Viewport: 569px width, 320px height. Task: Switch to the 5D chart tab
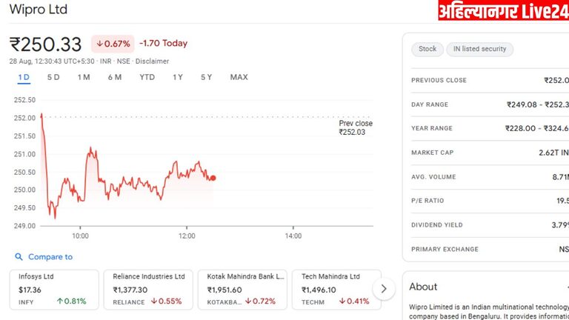point(53,77)
